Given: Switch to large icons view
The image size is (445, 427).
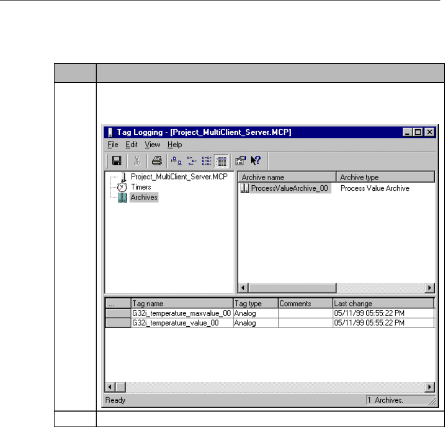Looking at the screenshot, I should [175, 161].
